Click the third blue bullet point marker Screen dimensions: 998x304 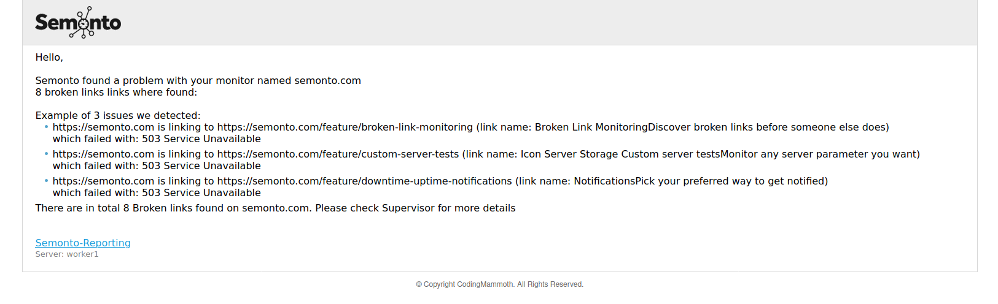46,181
